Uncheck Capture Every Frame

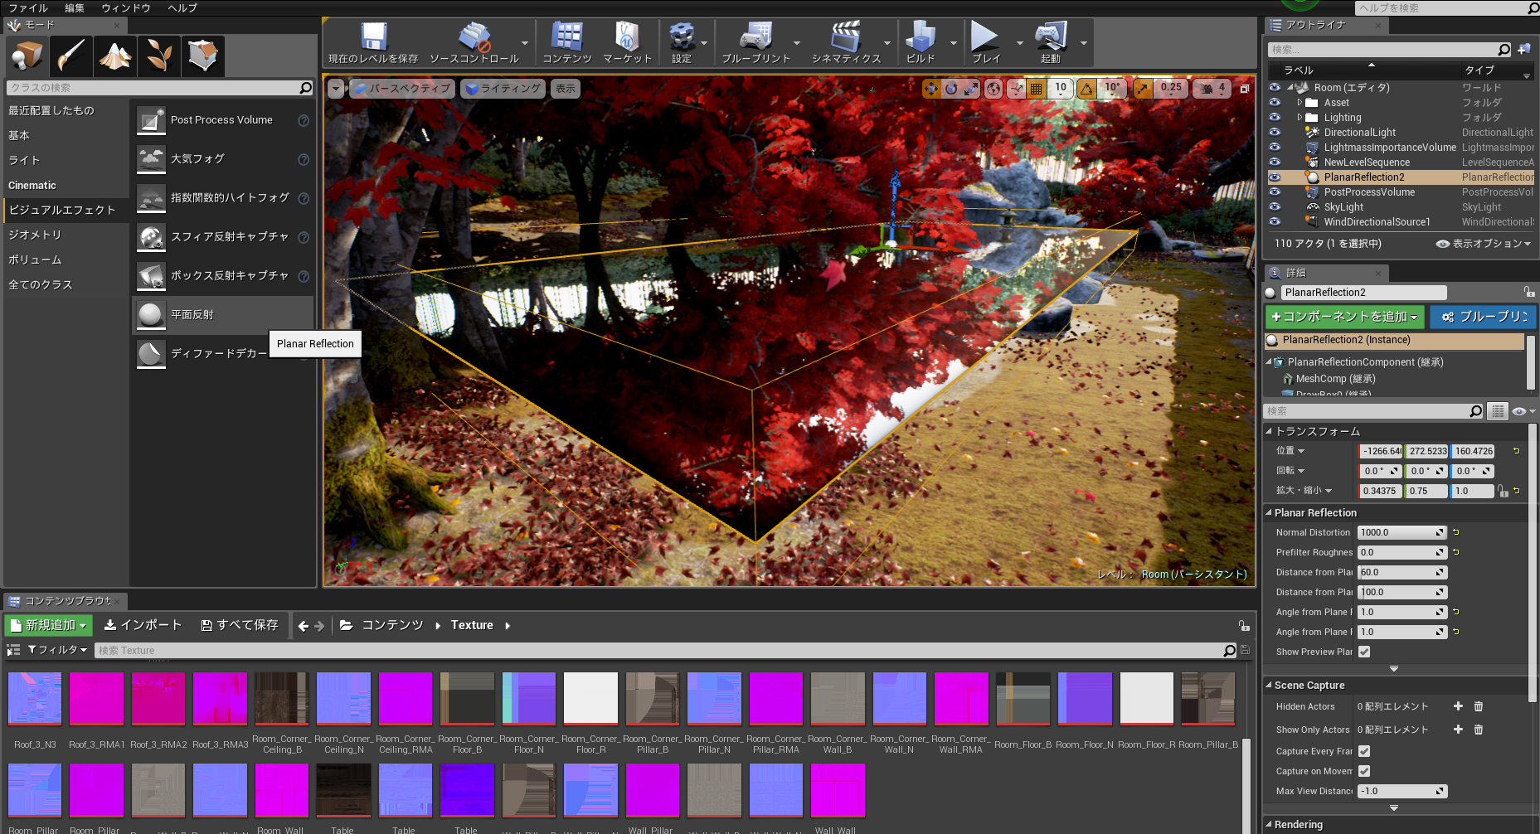tap(1364, 751)
